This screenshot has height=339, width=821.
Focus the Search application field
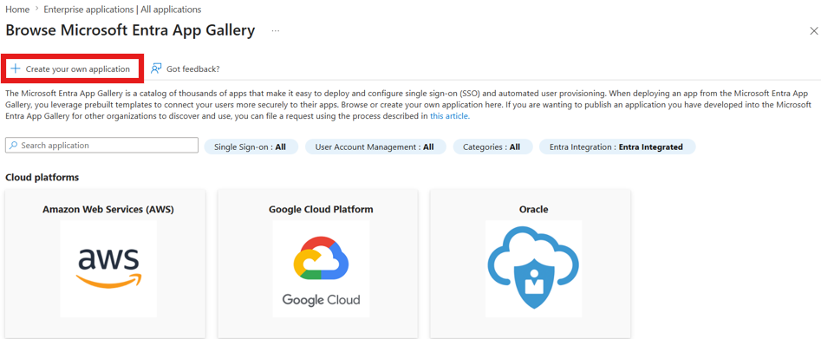[101, 145]
